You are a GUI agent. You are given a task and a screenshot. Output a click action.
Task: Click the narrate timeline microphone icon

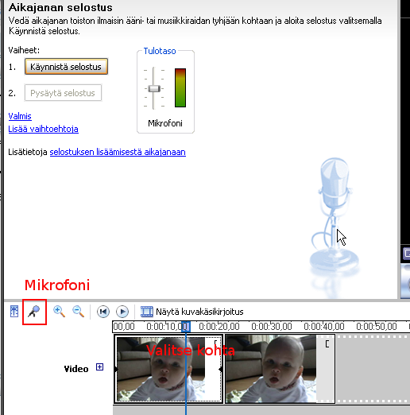34,312
